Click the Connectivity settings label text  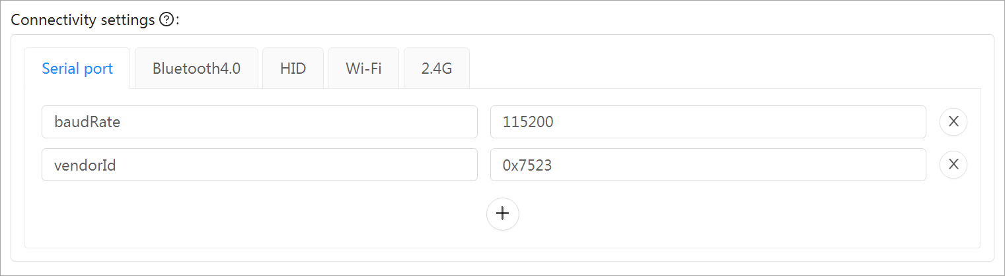click(83, 20)
